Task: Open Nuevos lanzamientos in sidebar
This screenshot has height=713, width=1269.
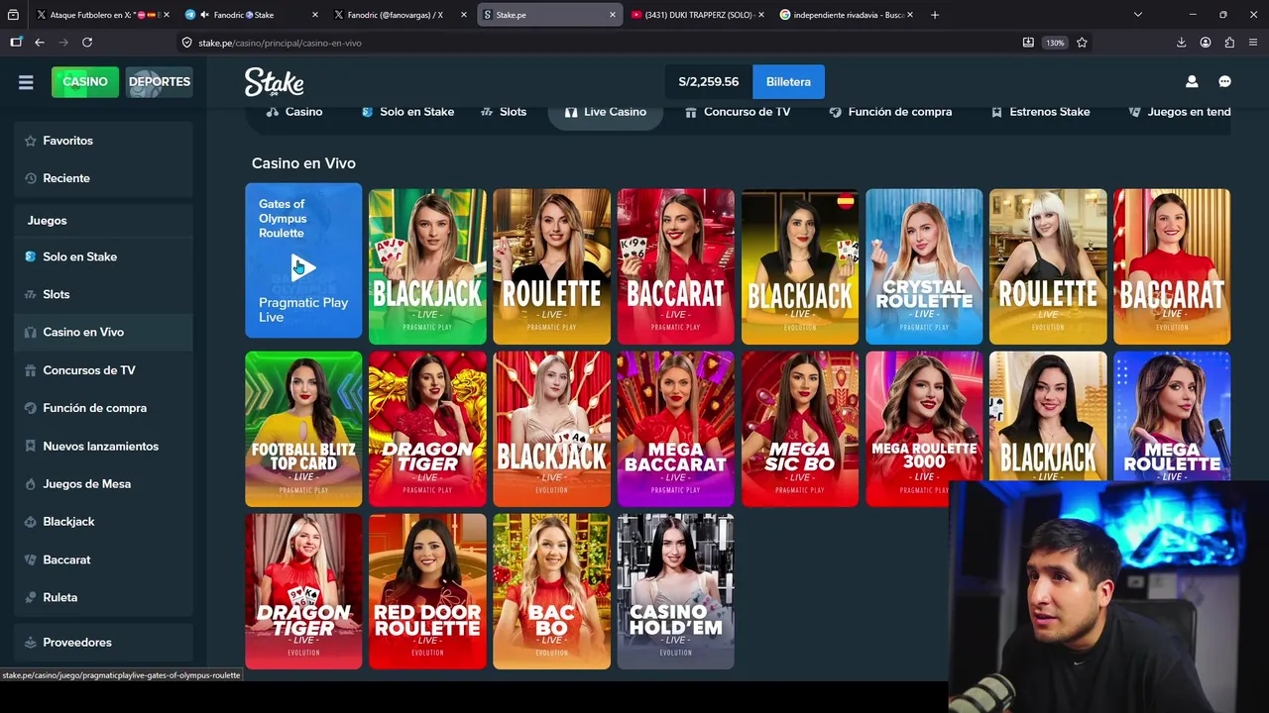Action: point(103,446)
